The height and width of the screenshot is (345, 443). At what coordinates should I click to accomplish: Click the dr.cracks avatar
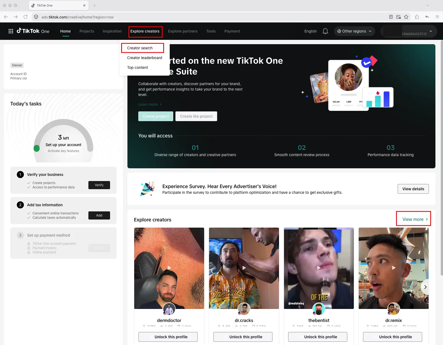[244, 309]
